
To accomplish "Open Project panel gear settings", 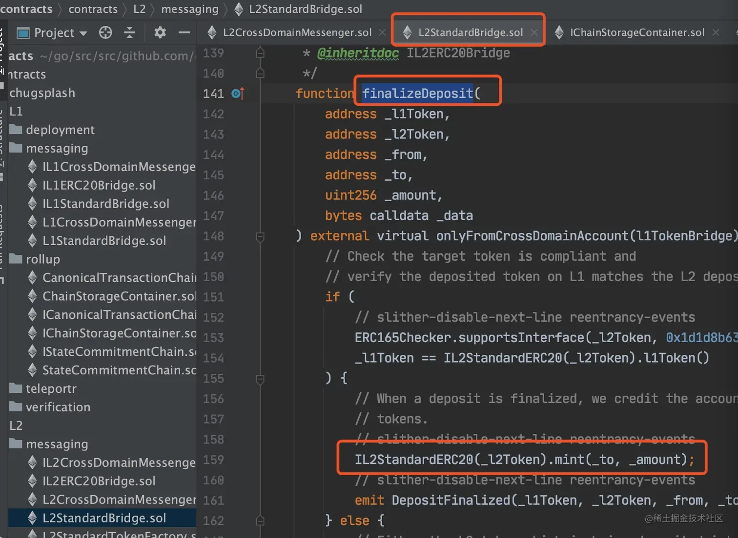I will point(160,33).
